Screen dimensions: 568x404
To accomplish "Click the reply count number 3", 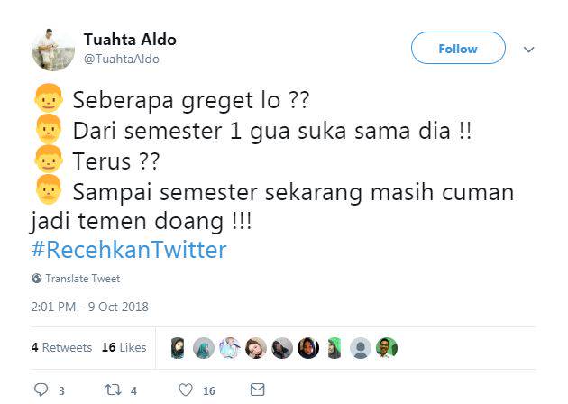I will tap(61, 390).
